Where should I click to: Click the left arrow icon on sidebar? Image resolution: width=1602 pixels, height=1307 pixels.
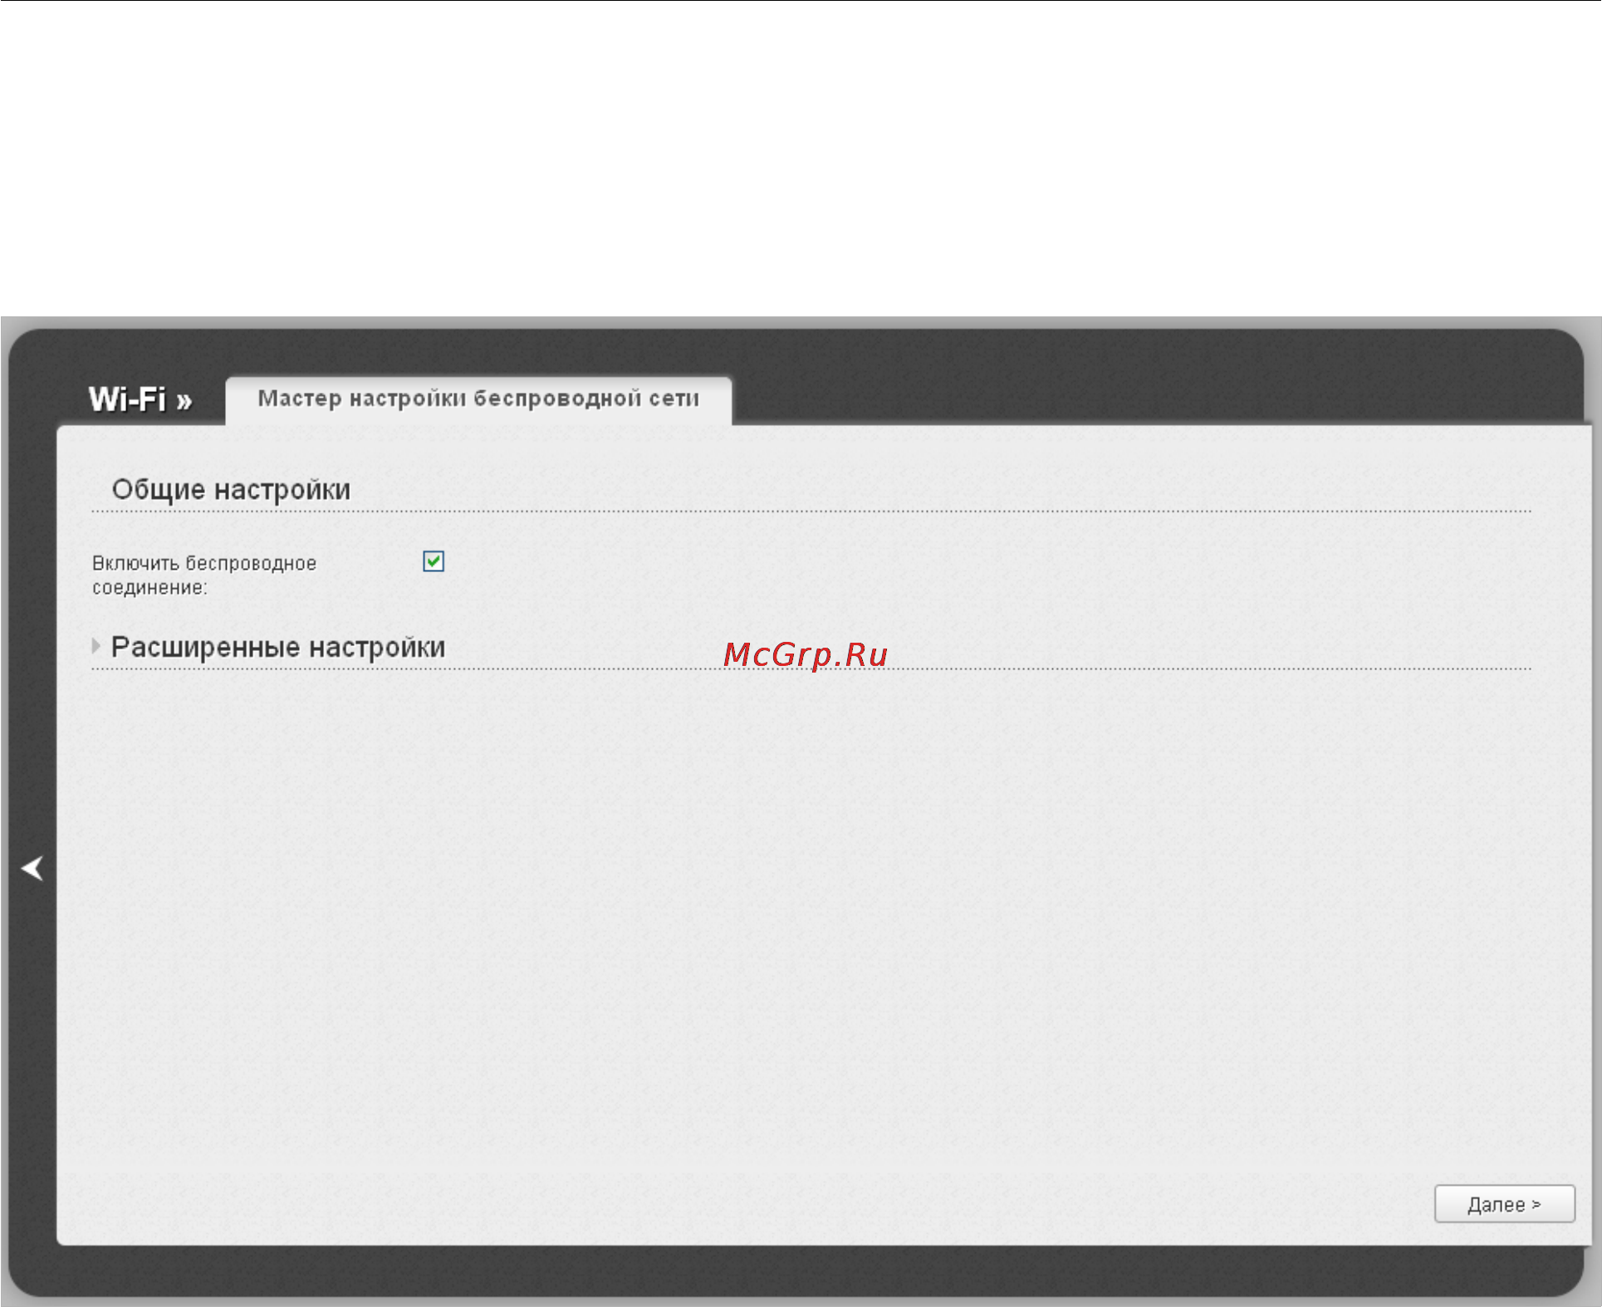click(32, 869)
